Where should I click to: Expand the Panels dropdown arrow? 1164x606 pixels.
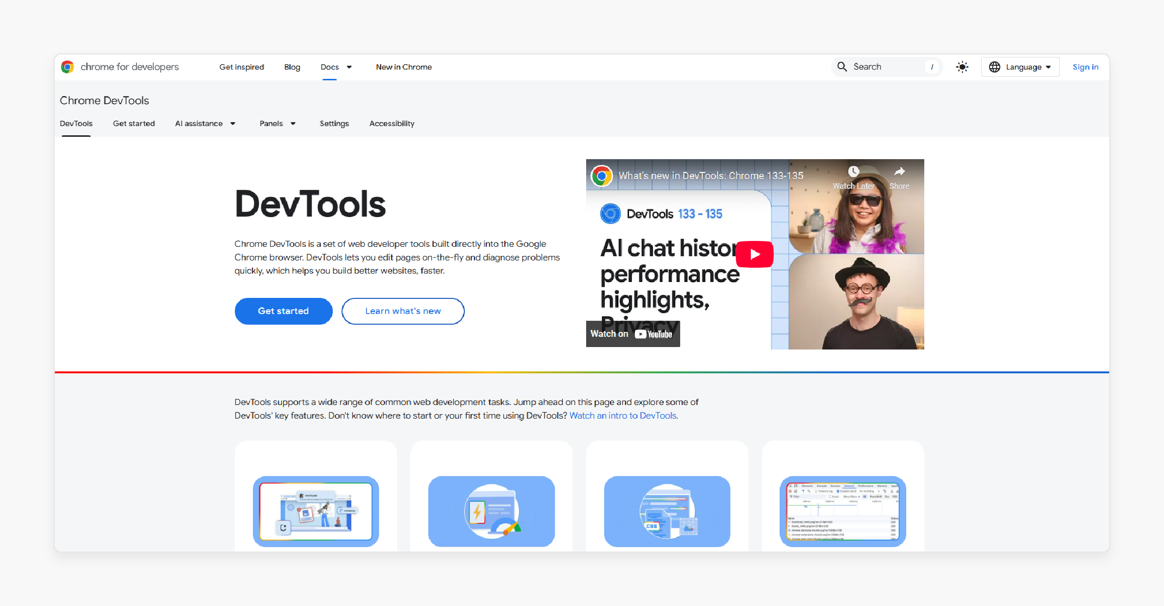(x=293, y=124)
